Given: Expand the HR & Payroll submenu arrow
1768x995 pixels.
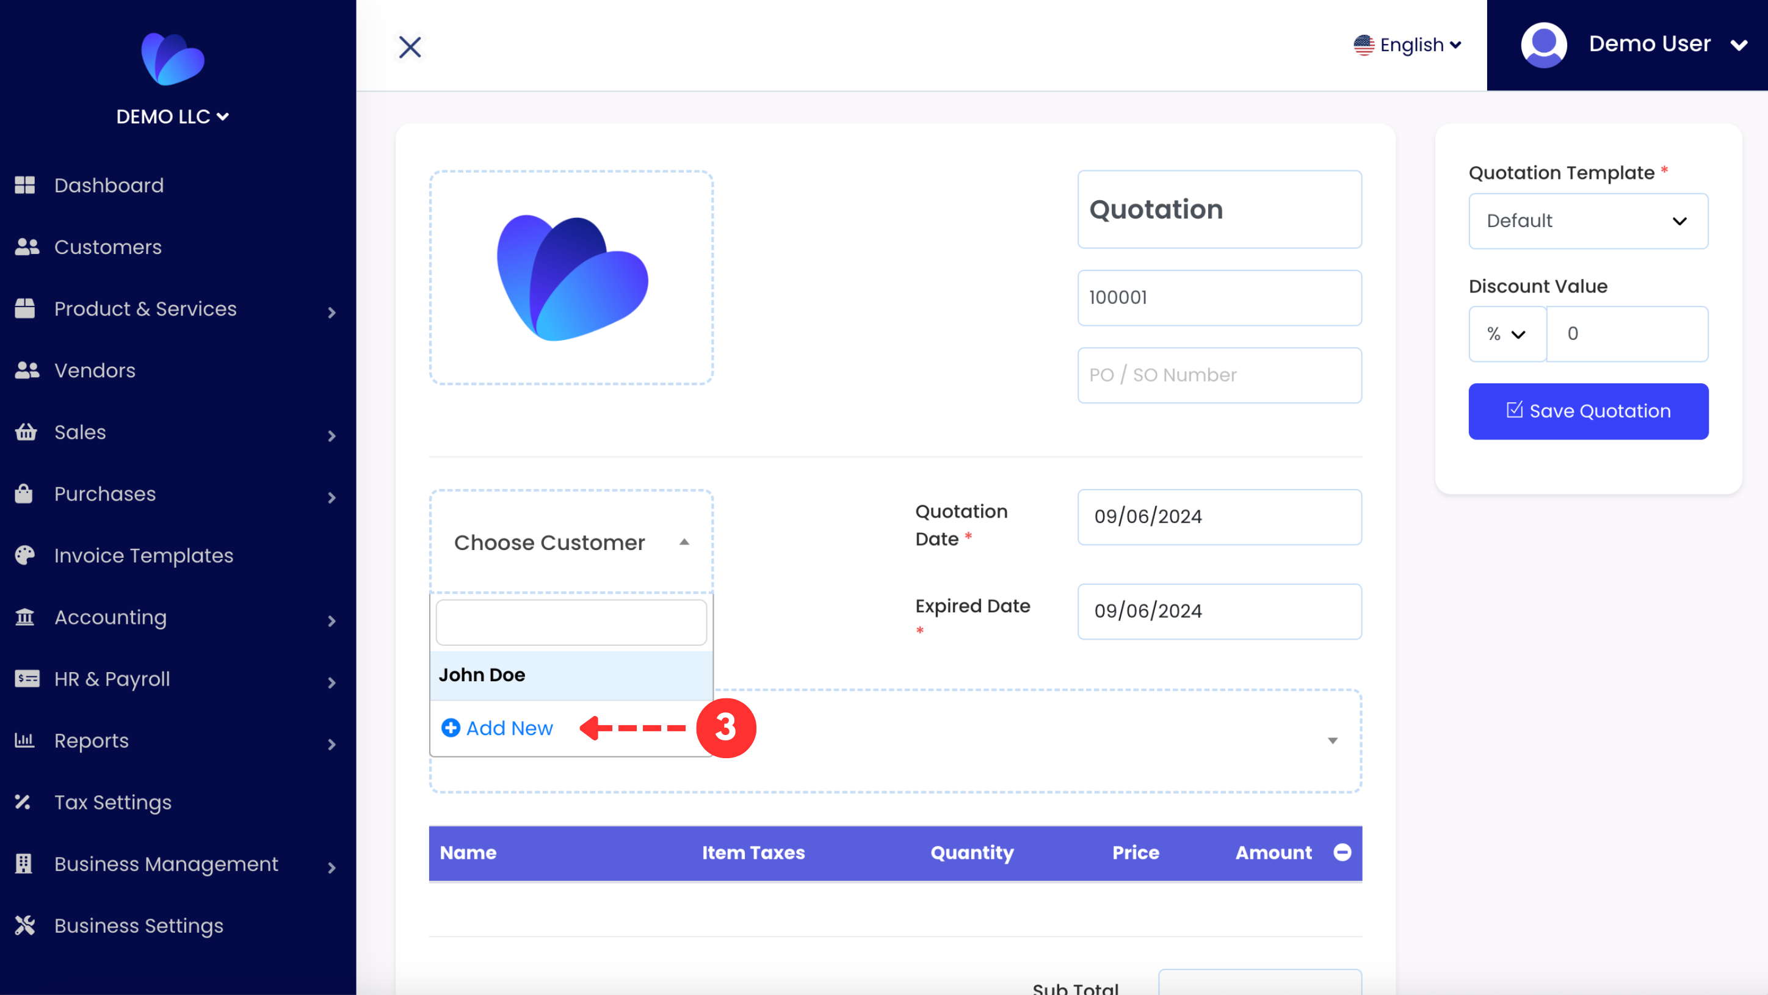Looking at the screenshot, I should (x=331, y=683).
